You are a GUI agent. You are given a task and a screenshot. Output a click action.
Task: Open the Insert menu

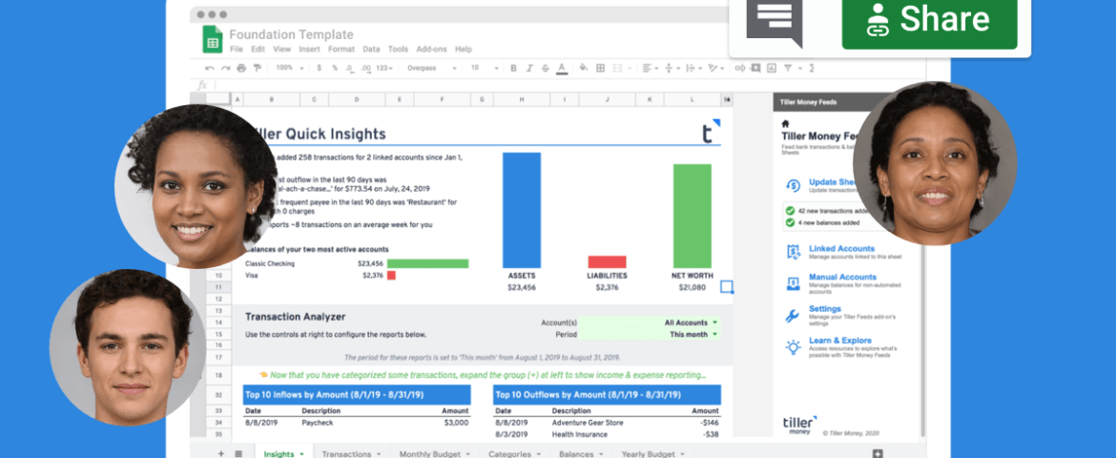pos(309,50)
